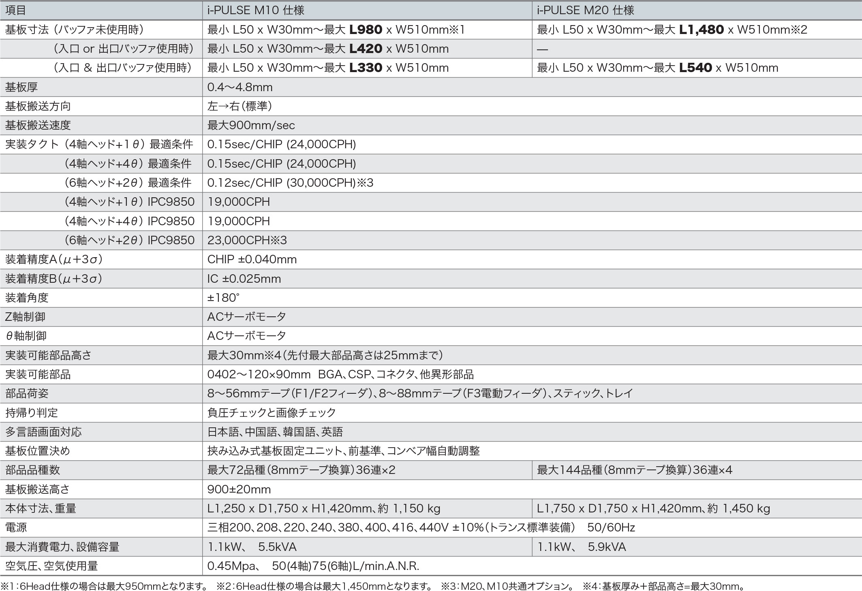Click the '持帰り判定' row label
Viewport: 862px width, 591px height.
tap(32, 413)
